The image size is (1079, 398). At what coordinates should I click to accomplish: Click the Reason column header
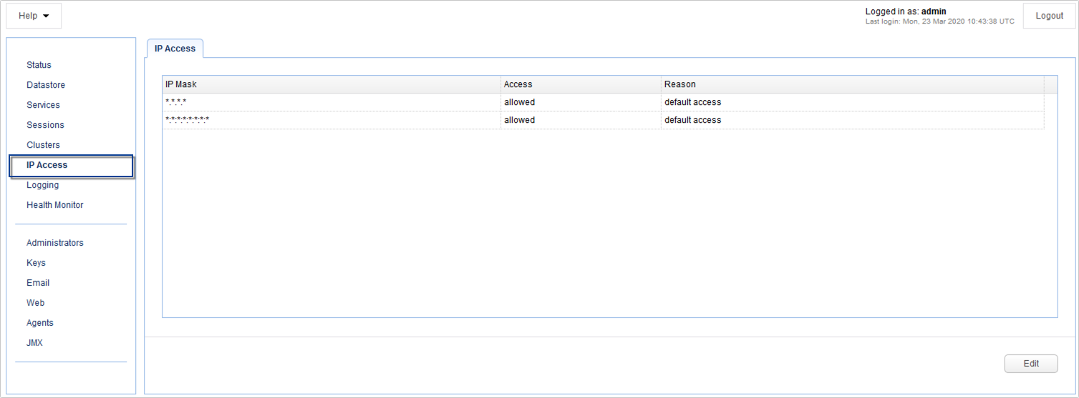coord(852,84)
